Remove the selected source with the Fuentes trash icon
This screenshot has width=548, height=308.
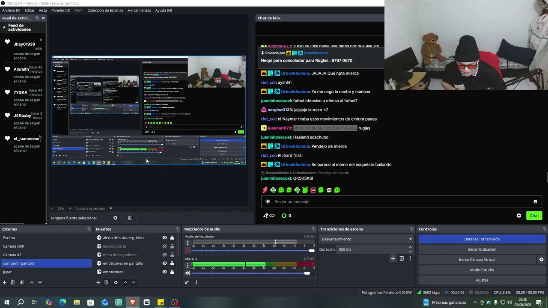pyautogui.click(x=106, y=282)
